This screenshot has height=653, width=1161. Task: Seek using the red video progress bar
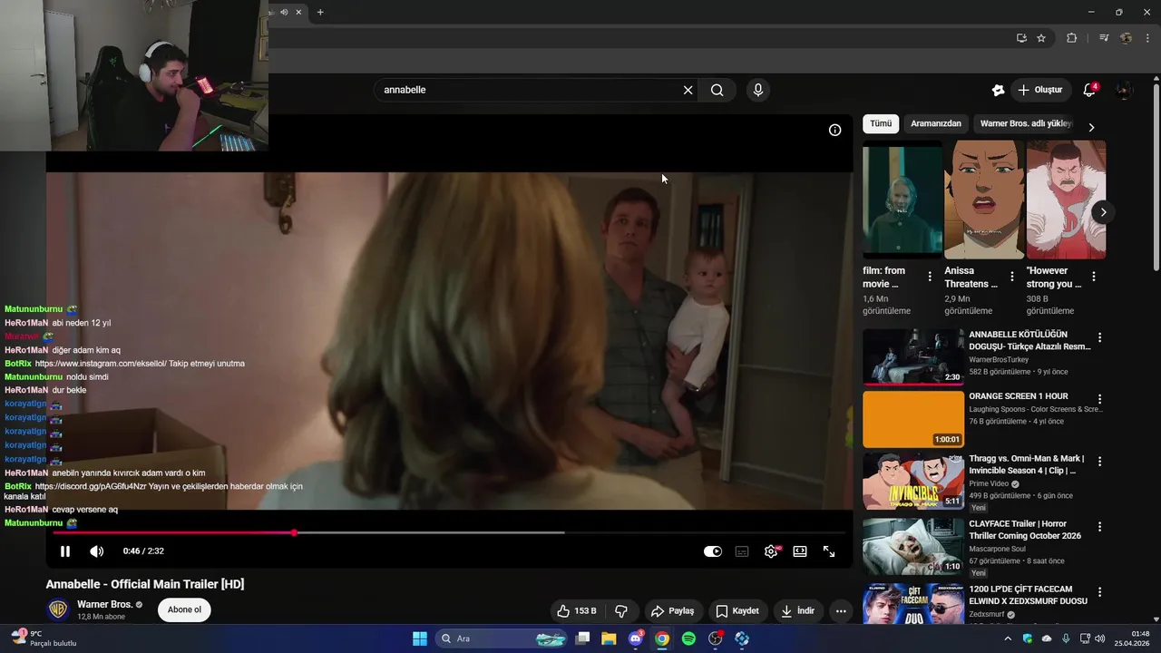pyautogui.click(x=449, y=532)
